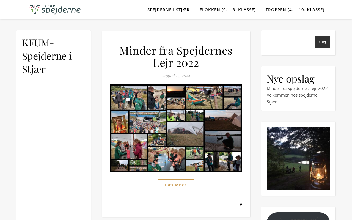Click the KFUM-Spejderne i Stjær site title
This screenshot has width=352, height=220.
[x=47, y=56]
